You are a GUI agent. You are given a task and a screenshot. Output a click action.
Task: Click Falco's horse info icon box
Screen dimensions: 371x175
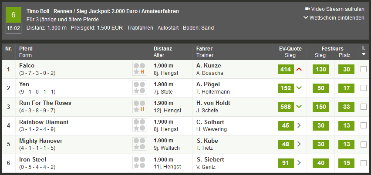[x=139, y=69]
